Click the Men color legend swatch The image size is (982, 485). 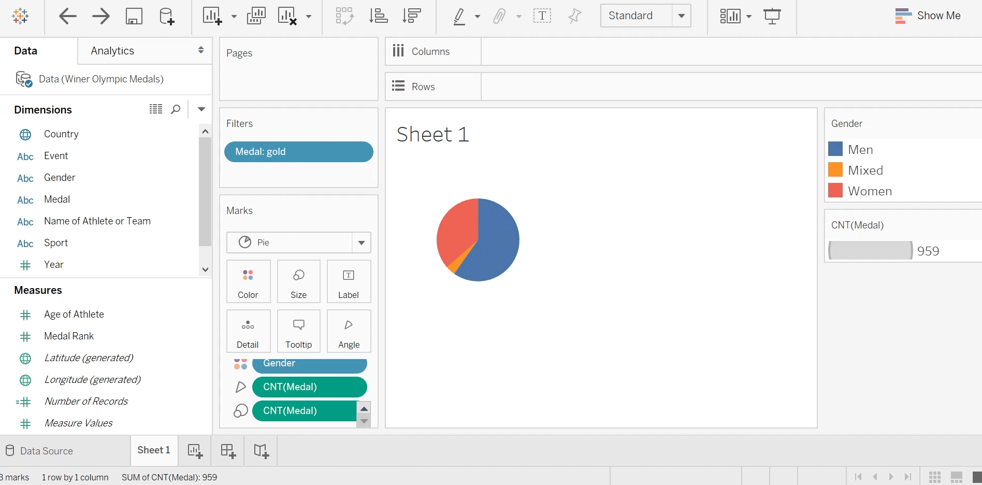(x=835, y=149)
